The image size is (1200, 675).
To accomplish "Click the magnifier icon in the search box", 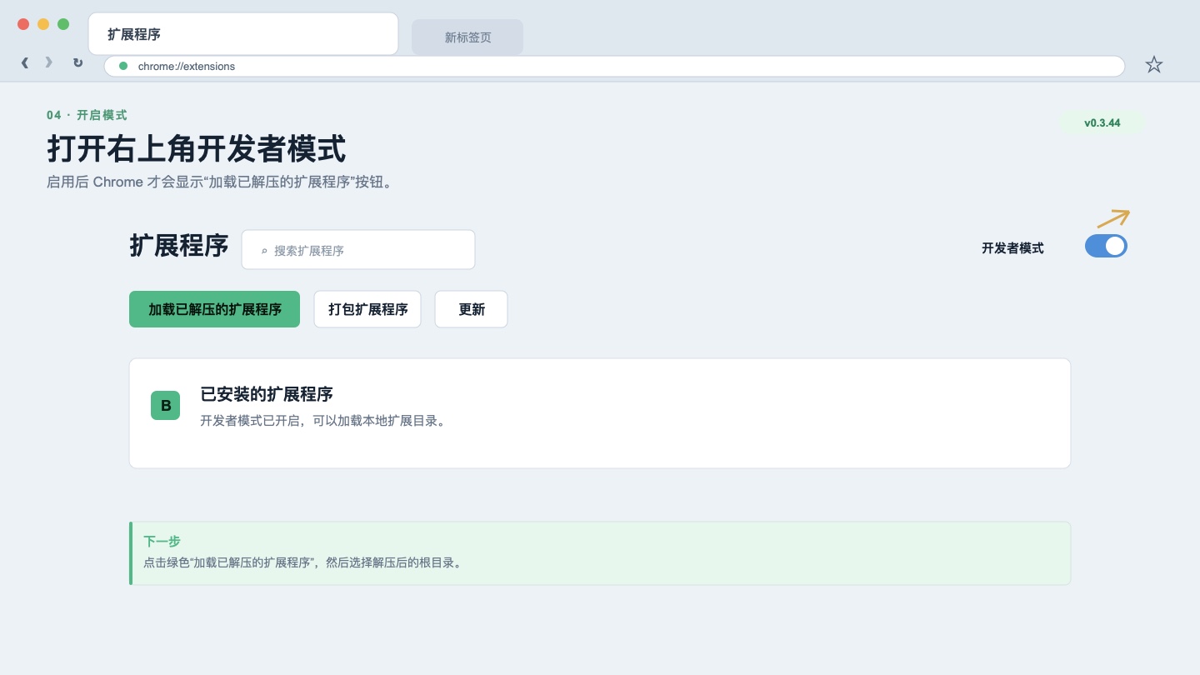I will [264, 250].
